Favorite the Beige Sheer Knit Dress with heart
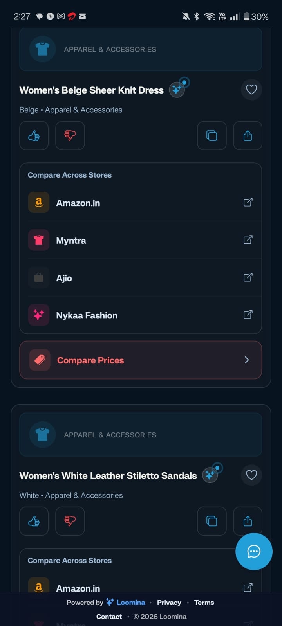The height and width of the screenshot is (626, 282). click(251, 90)
